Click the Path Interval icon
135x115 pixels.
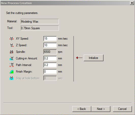(12, 65)
